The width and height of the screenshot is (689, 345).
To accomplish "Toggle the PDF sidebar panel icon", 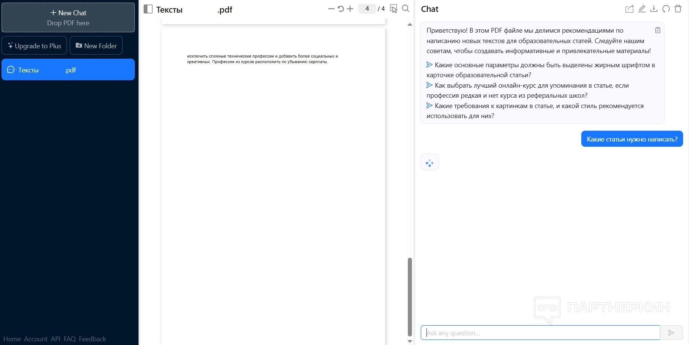I will coord(148,9).
